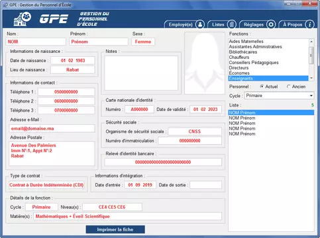Viewport: 320px width, 238px height.
Task: Click the Relevé d'identité bancaire field
Action: (x=163, y=162)
